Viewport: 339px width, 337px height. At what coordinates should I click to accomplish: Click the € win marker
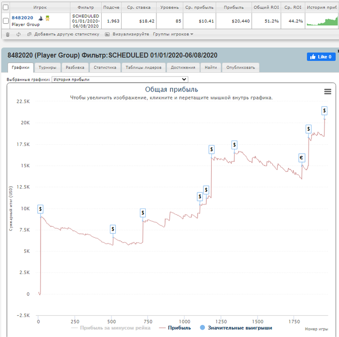click(x=302, y=158)
